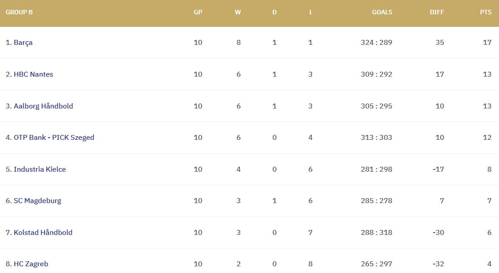Image resolution: width=499 pixels, height=273 pixels.
Task: Click Barça's 324 : 289 goals cell
Action: click(x=376, y=43)
